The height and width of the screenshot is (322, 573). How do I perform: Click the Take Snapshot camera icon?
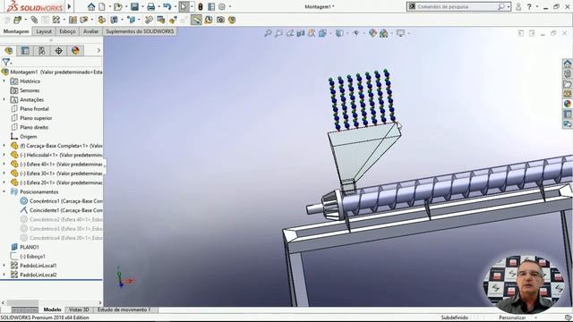coord(221,20)
